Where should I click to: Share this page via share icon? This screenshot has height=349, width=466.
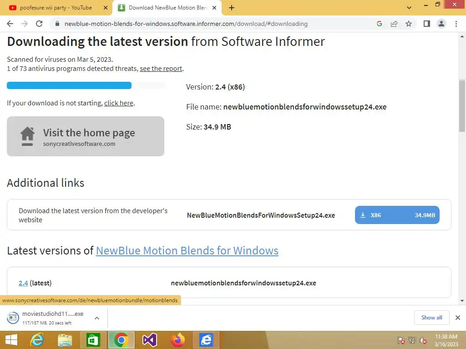click(394, 24)
